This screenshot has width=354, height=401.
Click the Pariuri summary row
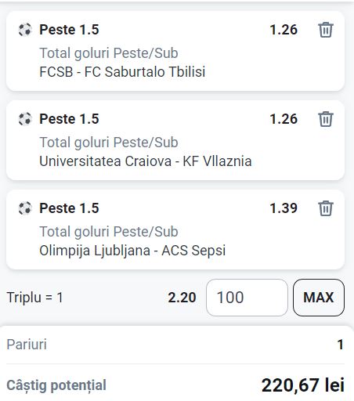(x=175, y=345)
